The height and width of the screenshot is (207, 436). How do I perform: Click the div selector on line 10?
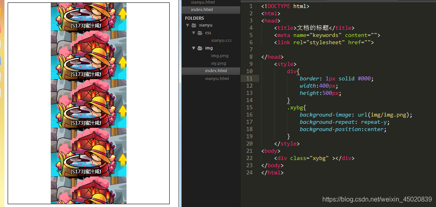[292, 71]
